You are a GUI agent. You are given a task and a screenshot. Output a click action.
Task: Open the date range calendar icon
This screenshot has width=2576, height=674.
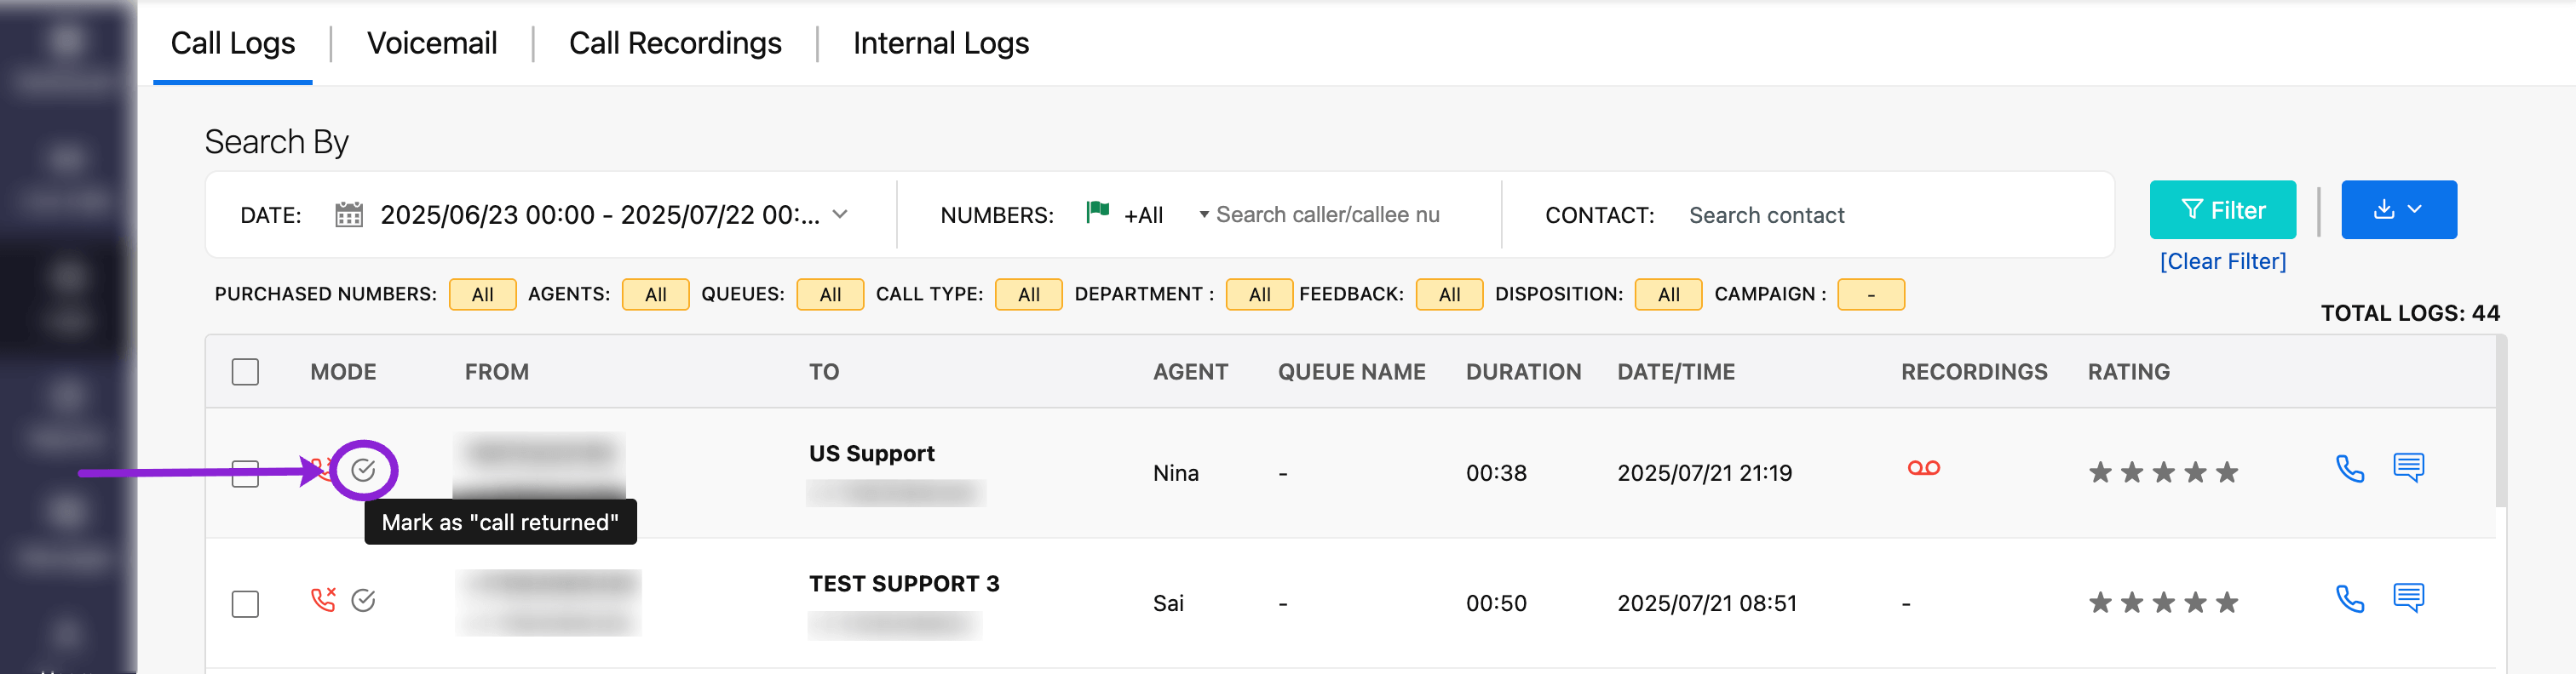(348, 214)
